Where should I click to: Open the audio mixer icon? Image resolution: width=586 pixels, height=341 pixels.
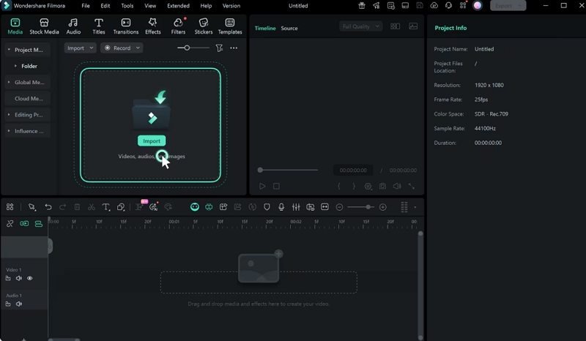[296, 207]
